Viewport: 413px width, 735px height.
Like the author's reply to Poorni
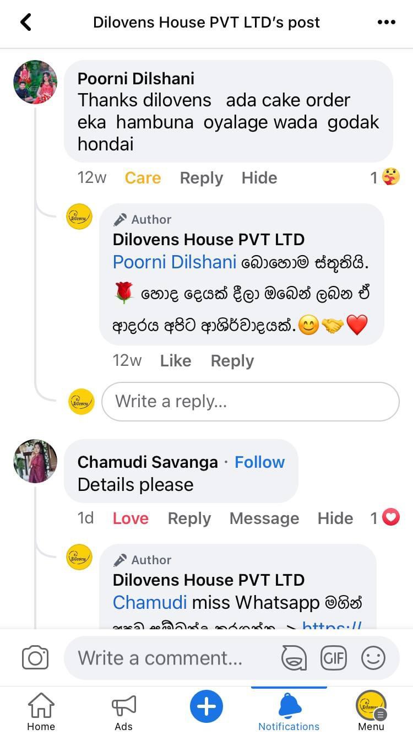coord(176,361)
